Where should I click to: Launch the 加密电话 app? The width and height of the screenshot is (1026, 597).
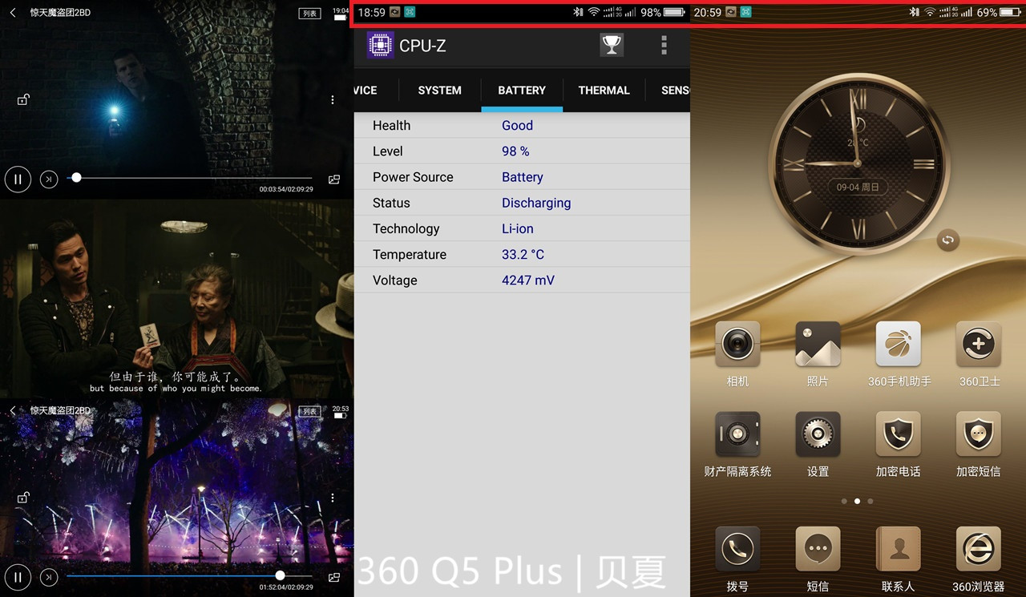tap(899, 434)
